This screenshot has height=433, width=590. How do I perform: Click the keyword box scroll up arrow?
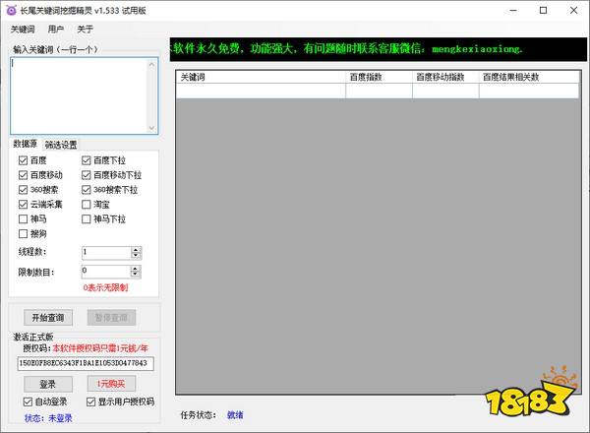pyautogui.click(x=151, y=64)
